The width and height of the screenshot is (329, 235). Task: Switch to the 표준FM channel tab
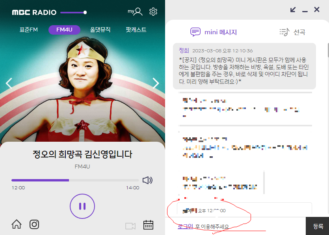coord(28,30)
